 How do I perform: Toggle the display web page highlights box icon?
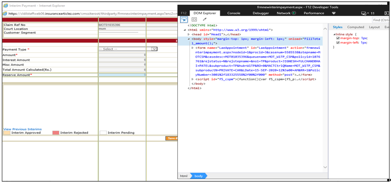click(x=194, y=19)
